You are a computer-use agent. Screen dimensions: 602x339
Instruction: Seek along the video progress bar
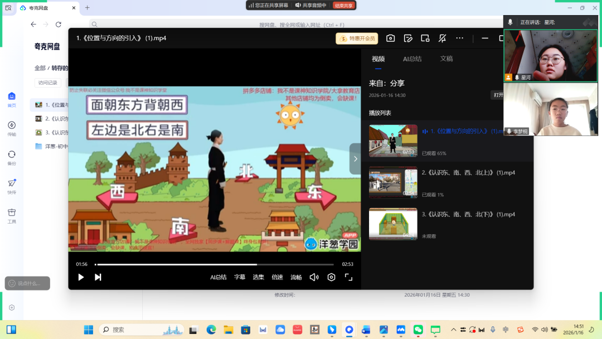click(214, 264)
